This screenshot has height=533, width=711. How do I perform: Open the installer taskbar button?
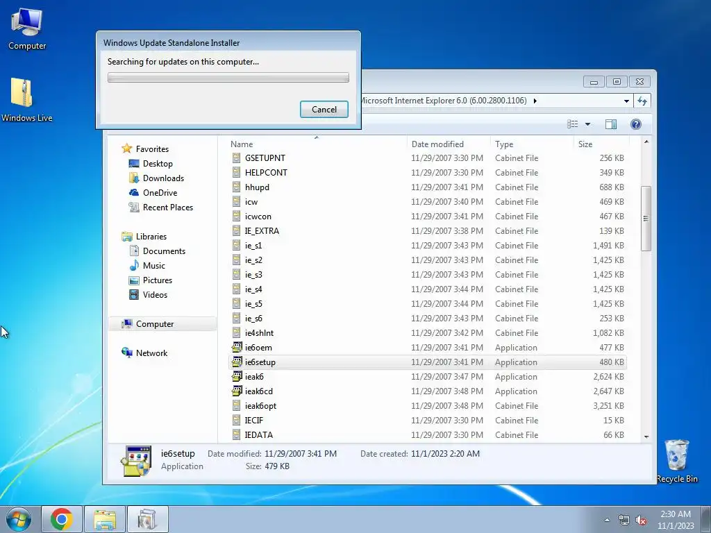(148, 519)
